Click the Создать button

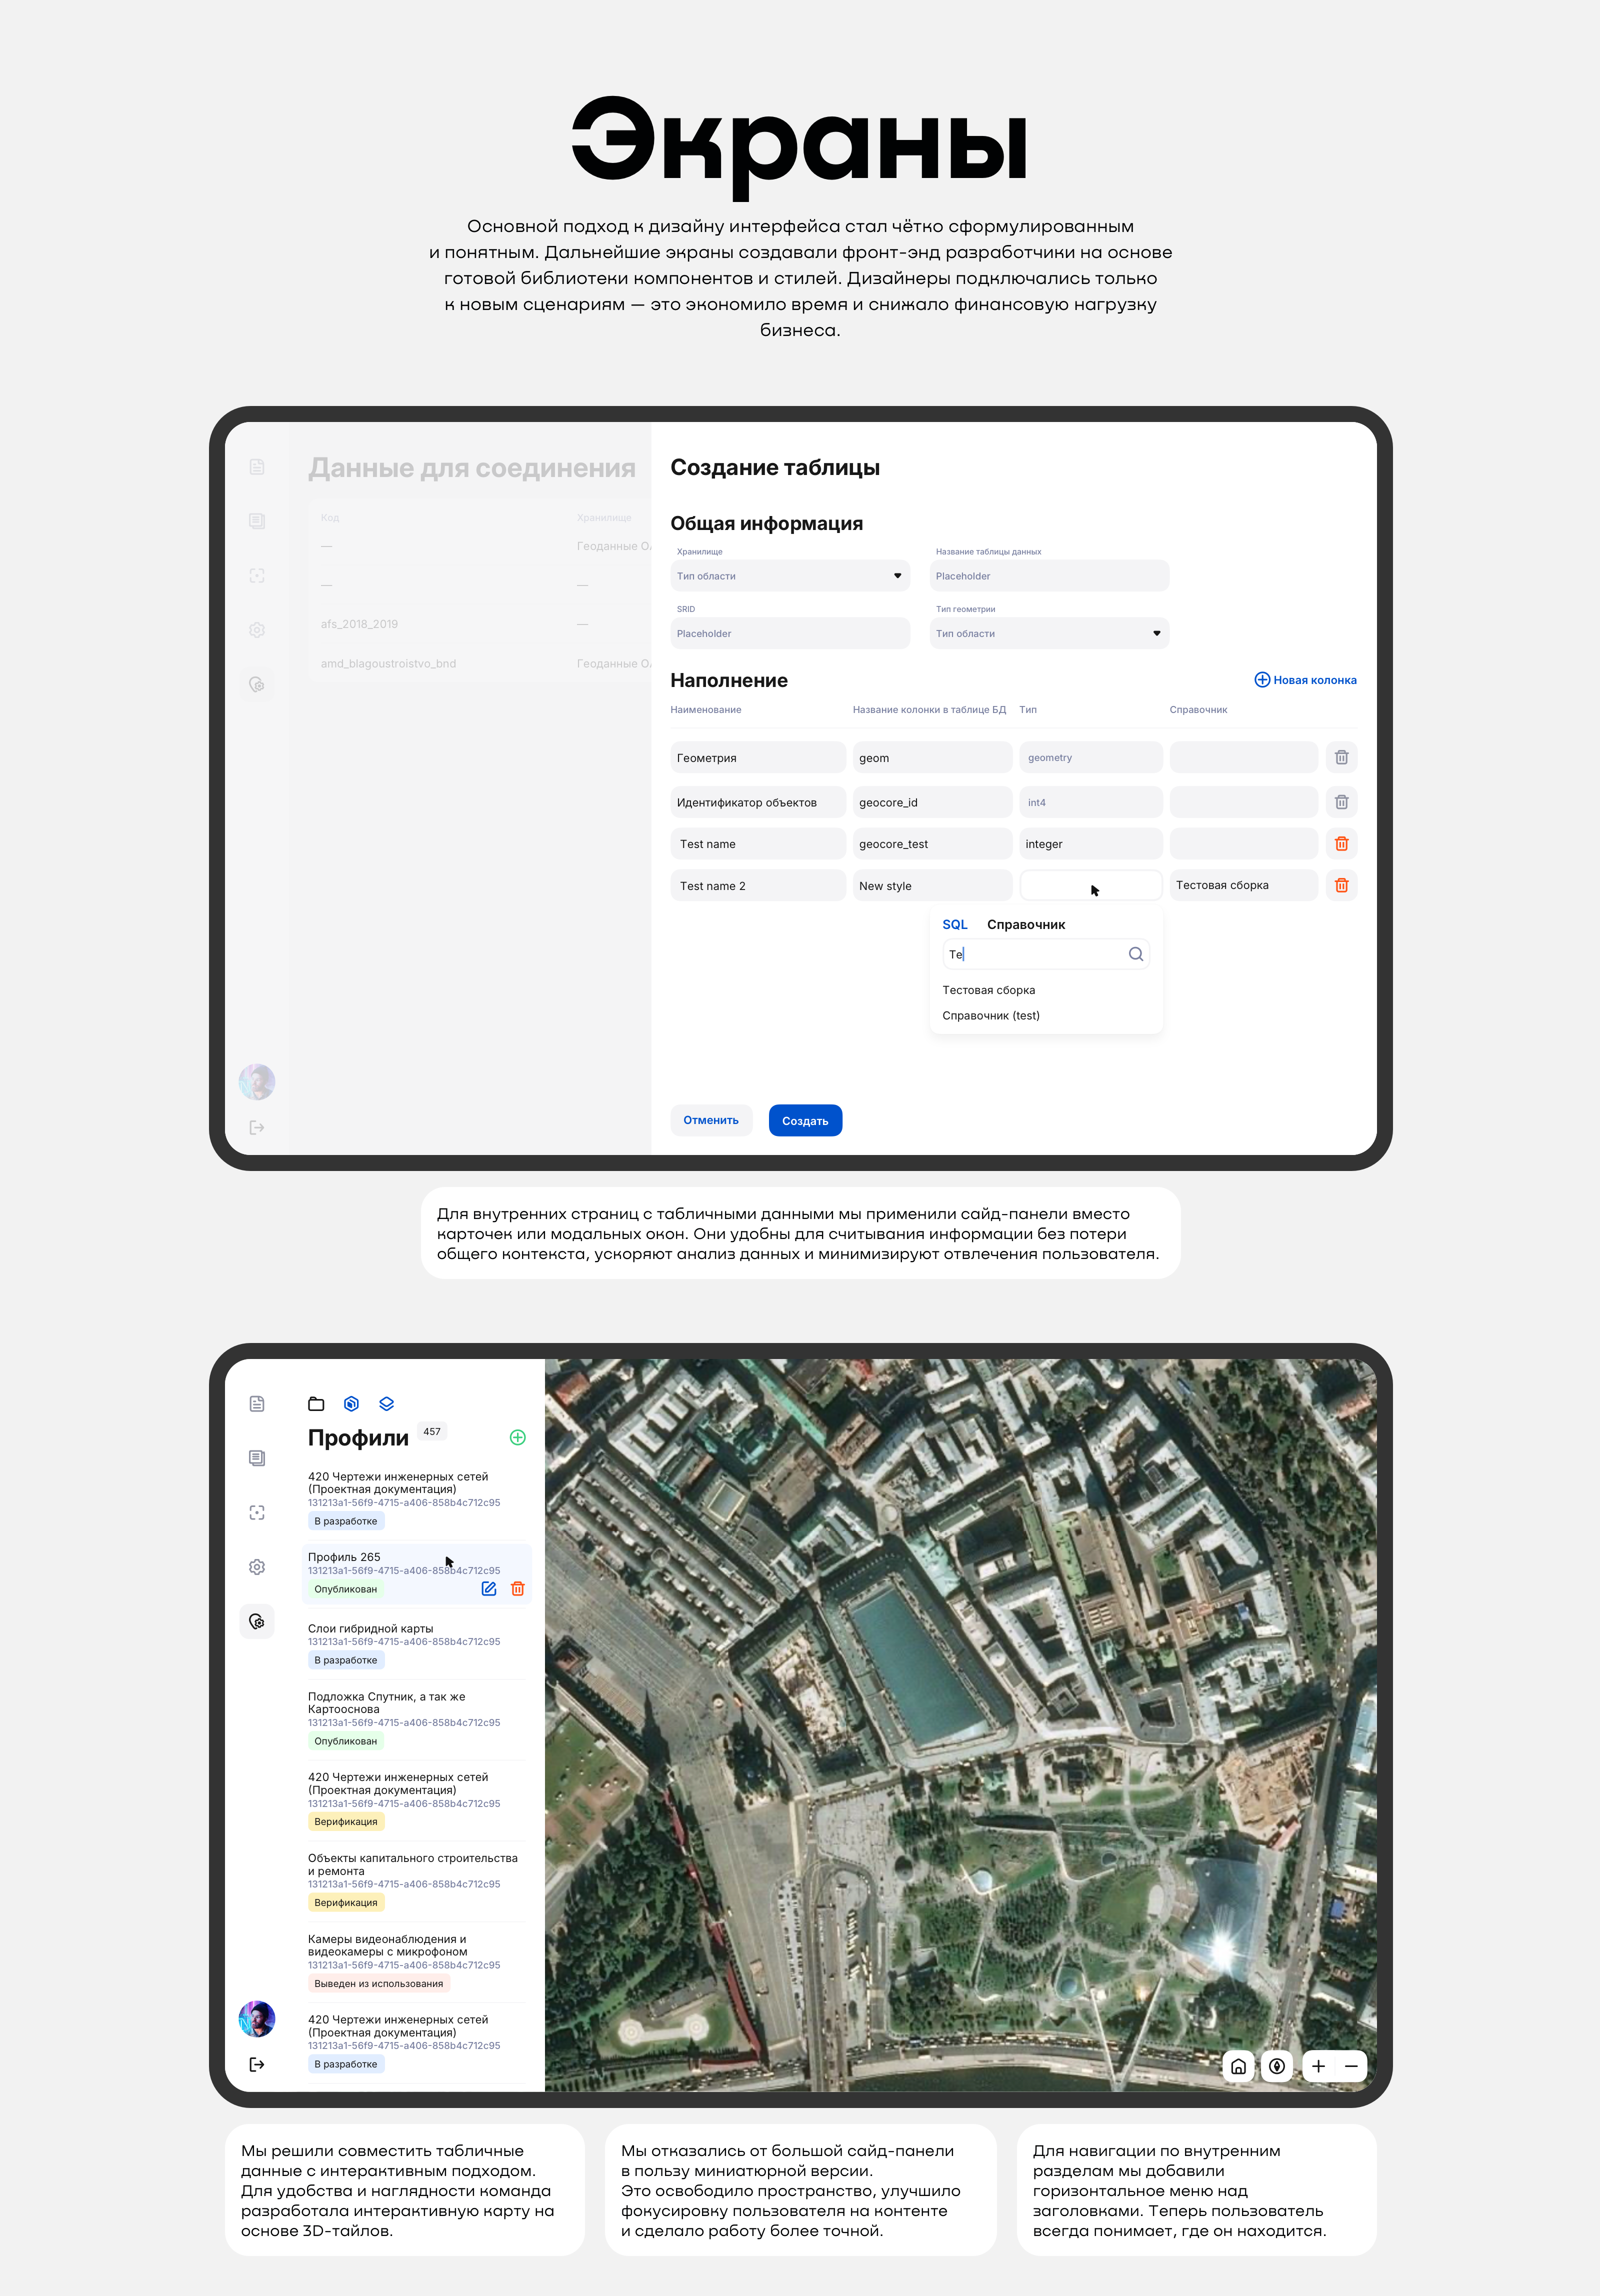[x=805, y=1121]
